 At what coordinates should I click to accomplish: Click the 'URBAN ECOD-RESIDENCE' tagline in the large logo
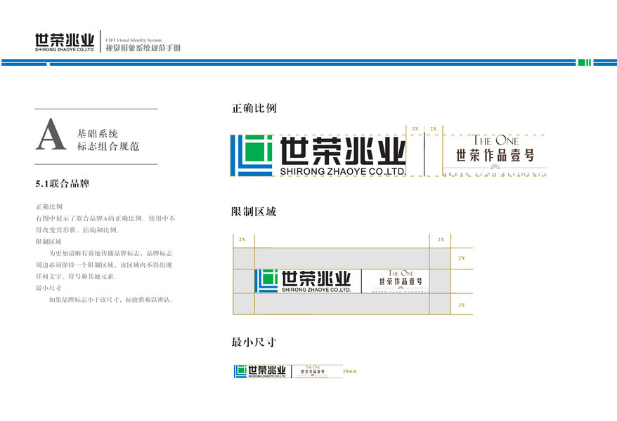[x=495, y=175]
